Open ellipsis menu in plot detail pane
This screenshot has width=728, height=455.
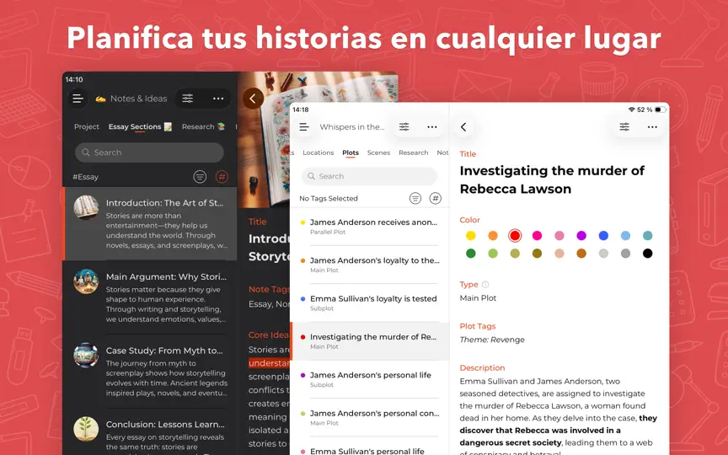point(652,126)
